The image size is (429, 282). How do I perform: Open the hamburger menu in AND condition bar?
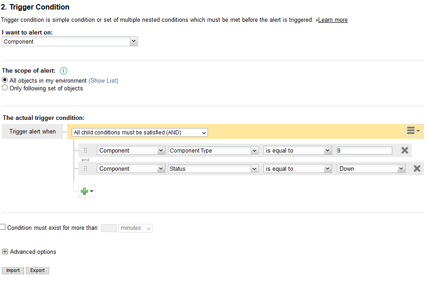(413, 131)
